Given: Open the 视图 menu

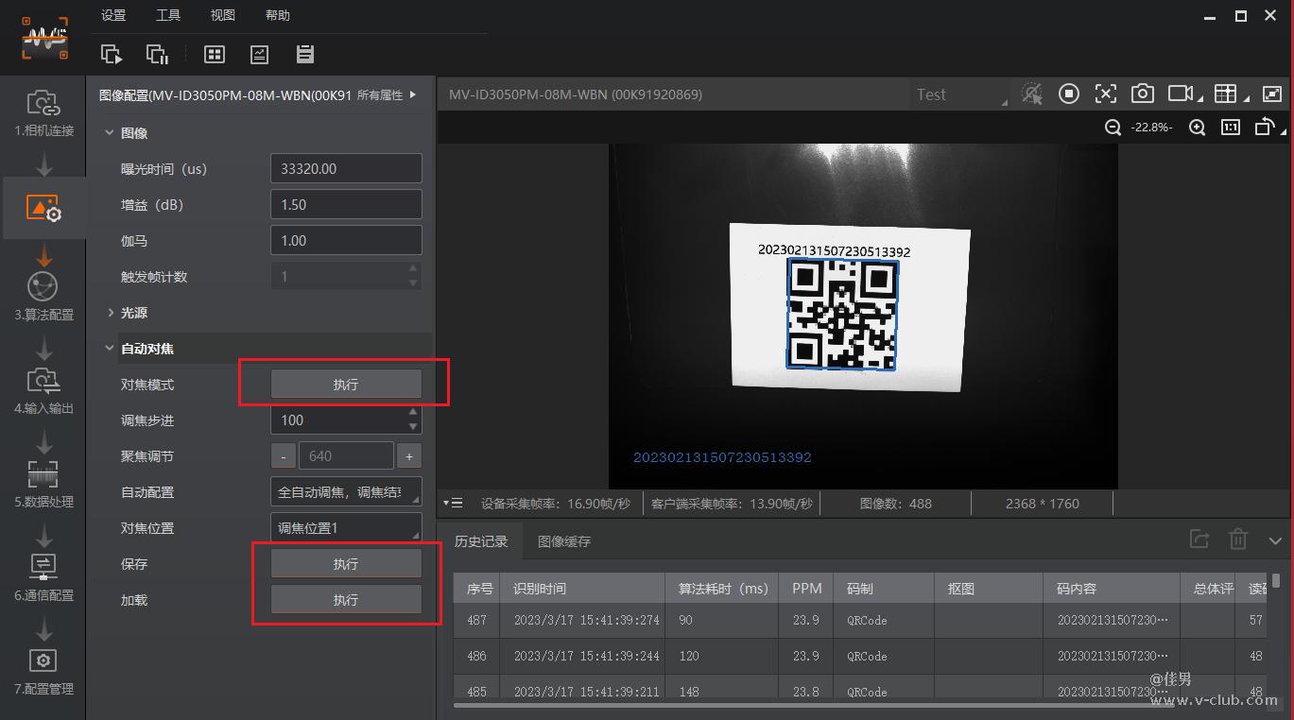Looking at the screenshot, I should [223, 15].
